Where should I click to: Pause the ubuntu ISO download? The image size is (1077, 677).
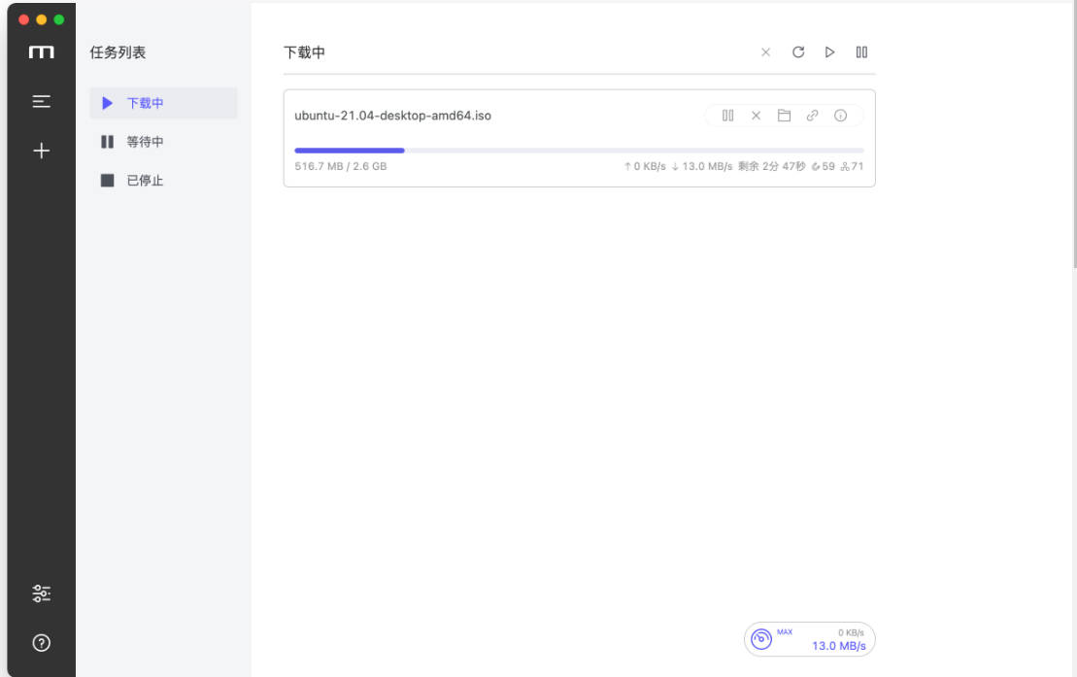(x=728, y=116)
